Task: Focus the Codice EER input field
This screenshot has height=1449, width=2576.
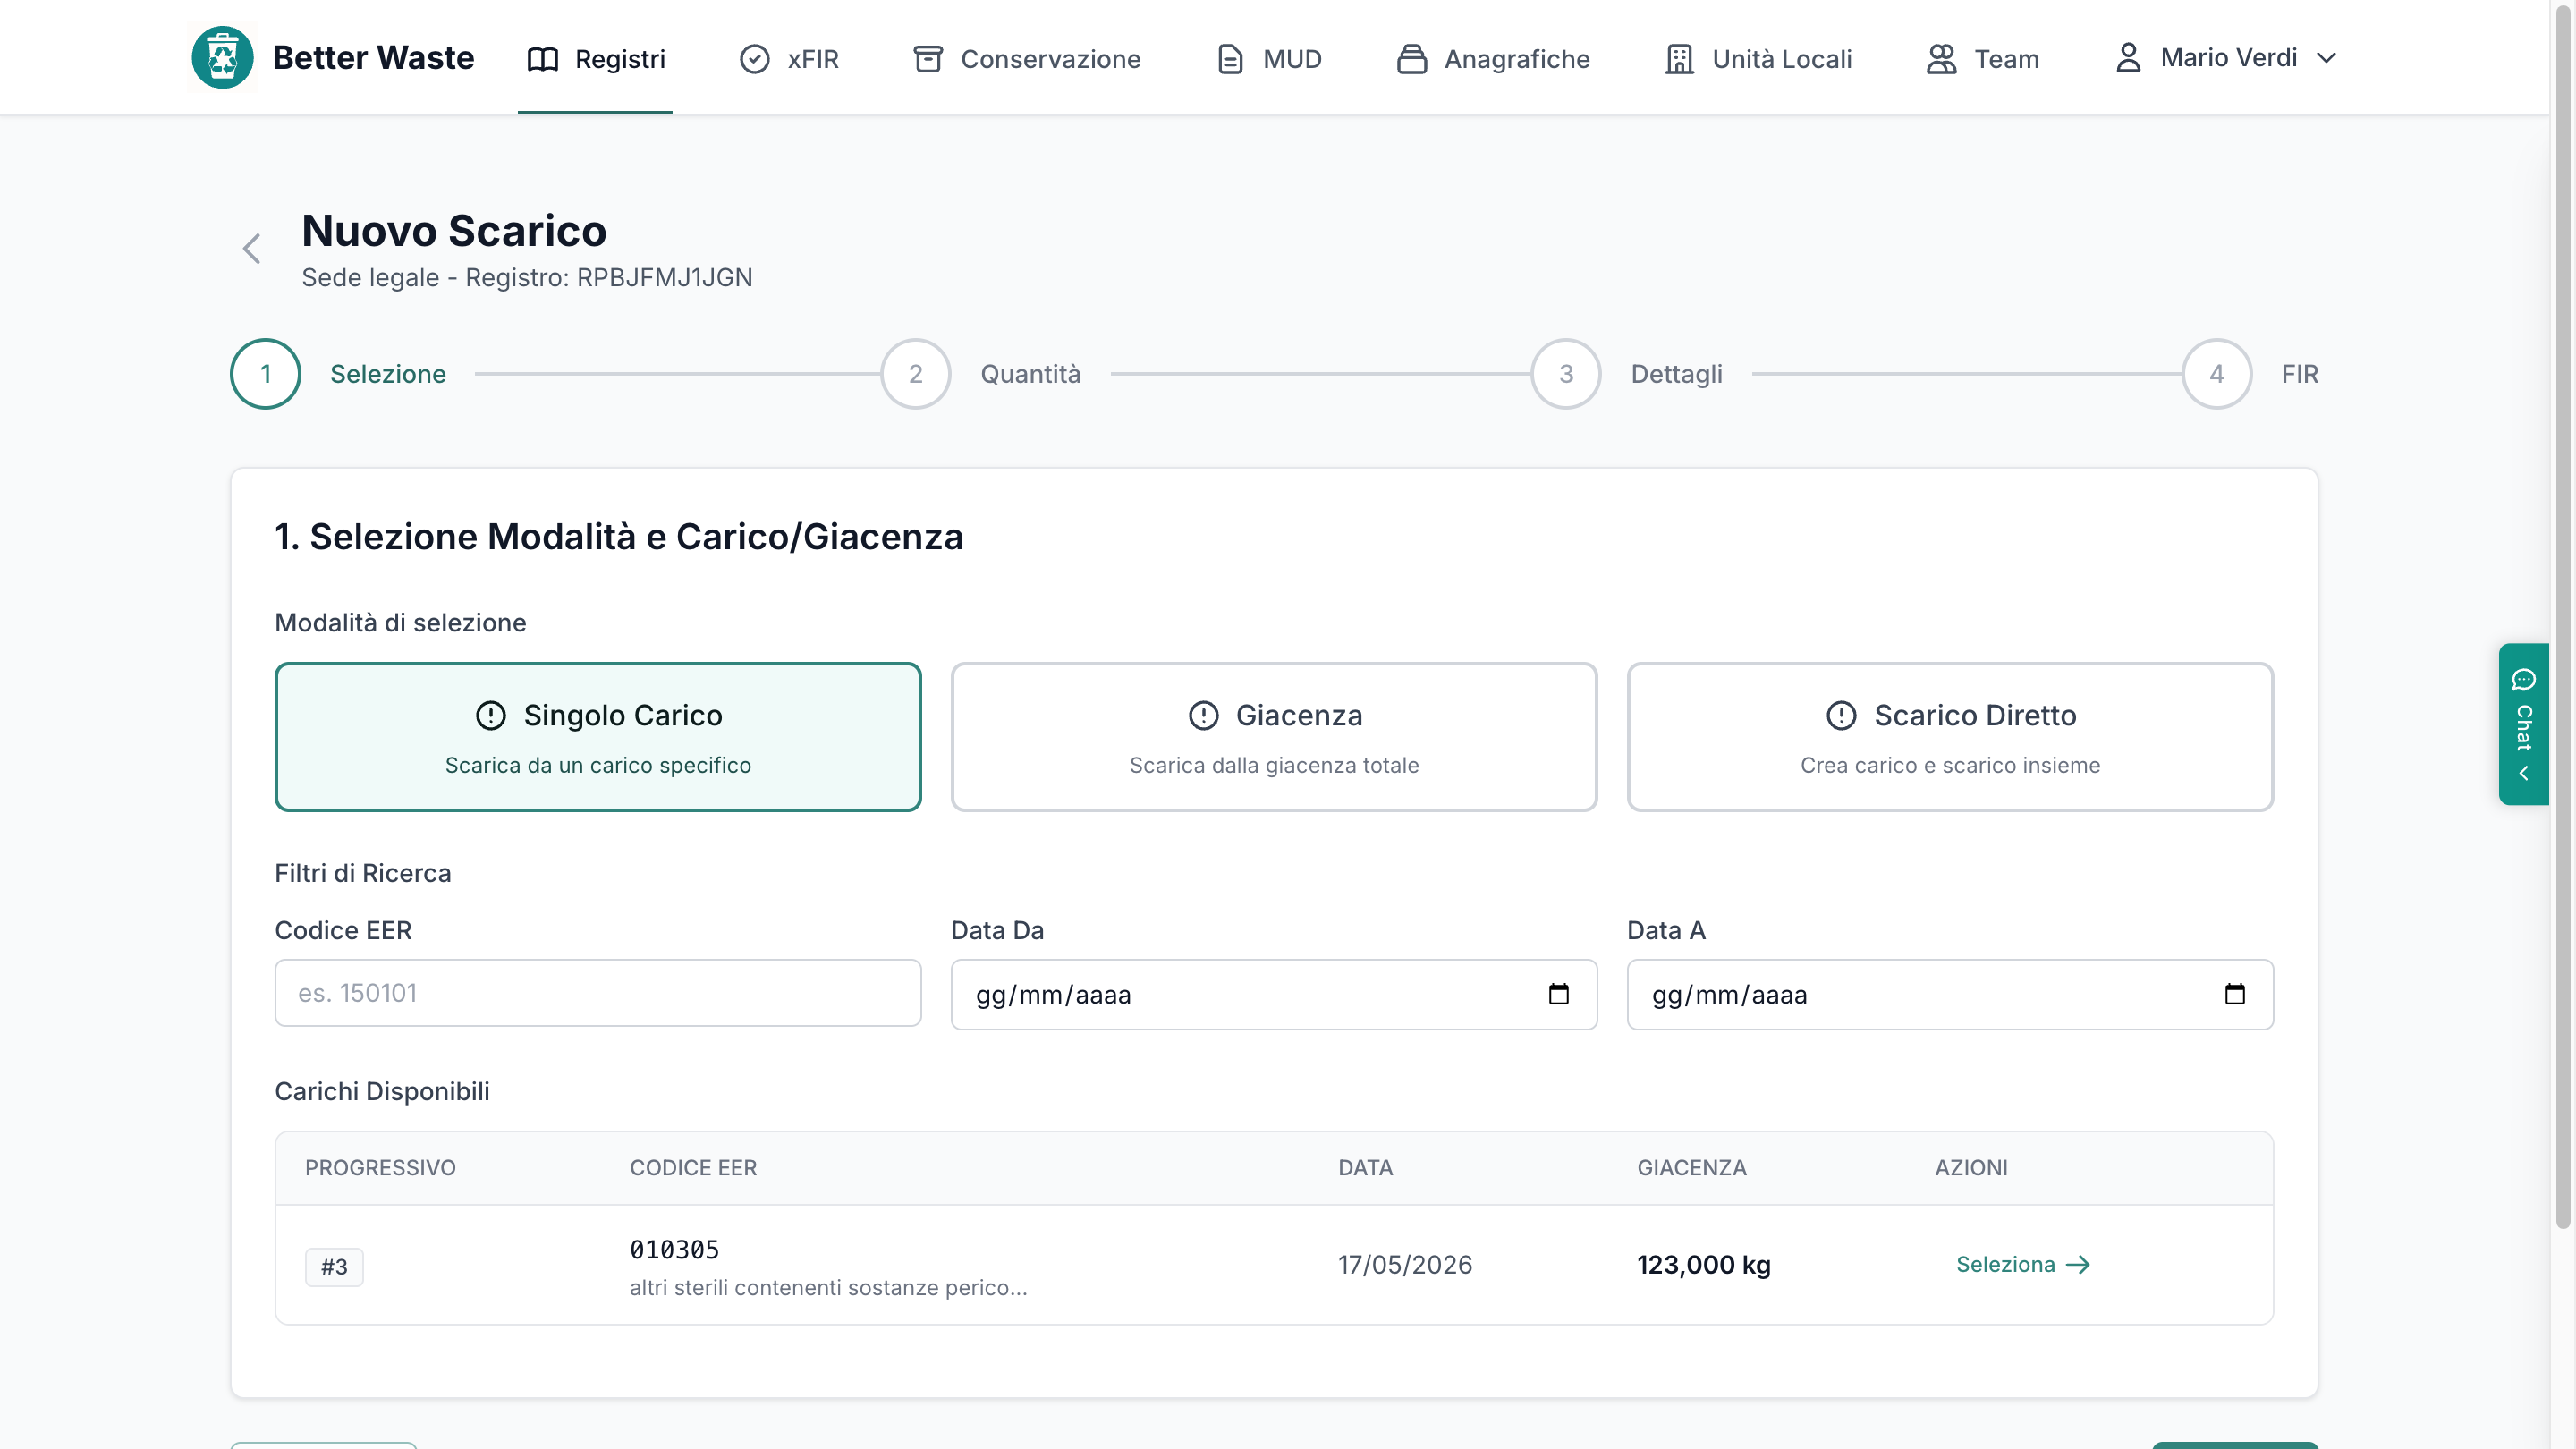Action: pos(598,993)
